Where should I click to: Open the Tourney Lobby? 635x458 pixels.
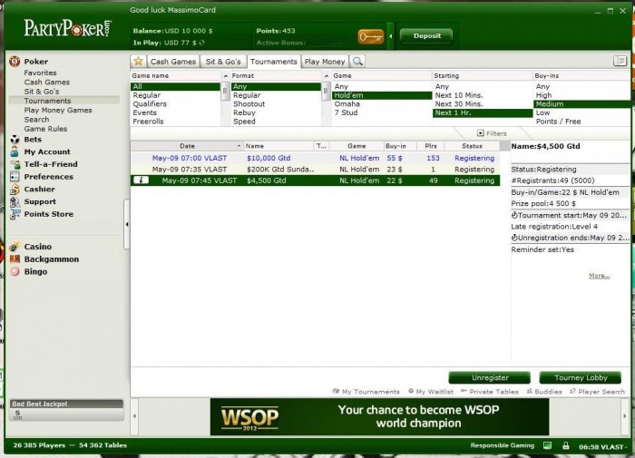(581, 378)
